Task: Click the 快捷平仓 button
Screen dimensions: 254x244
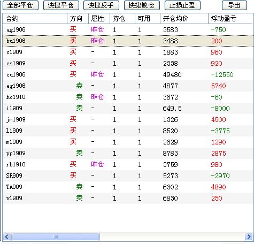Action: (61, 5)
